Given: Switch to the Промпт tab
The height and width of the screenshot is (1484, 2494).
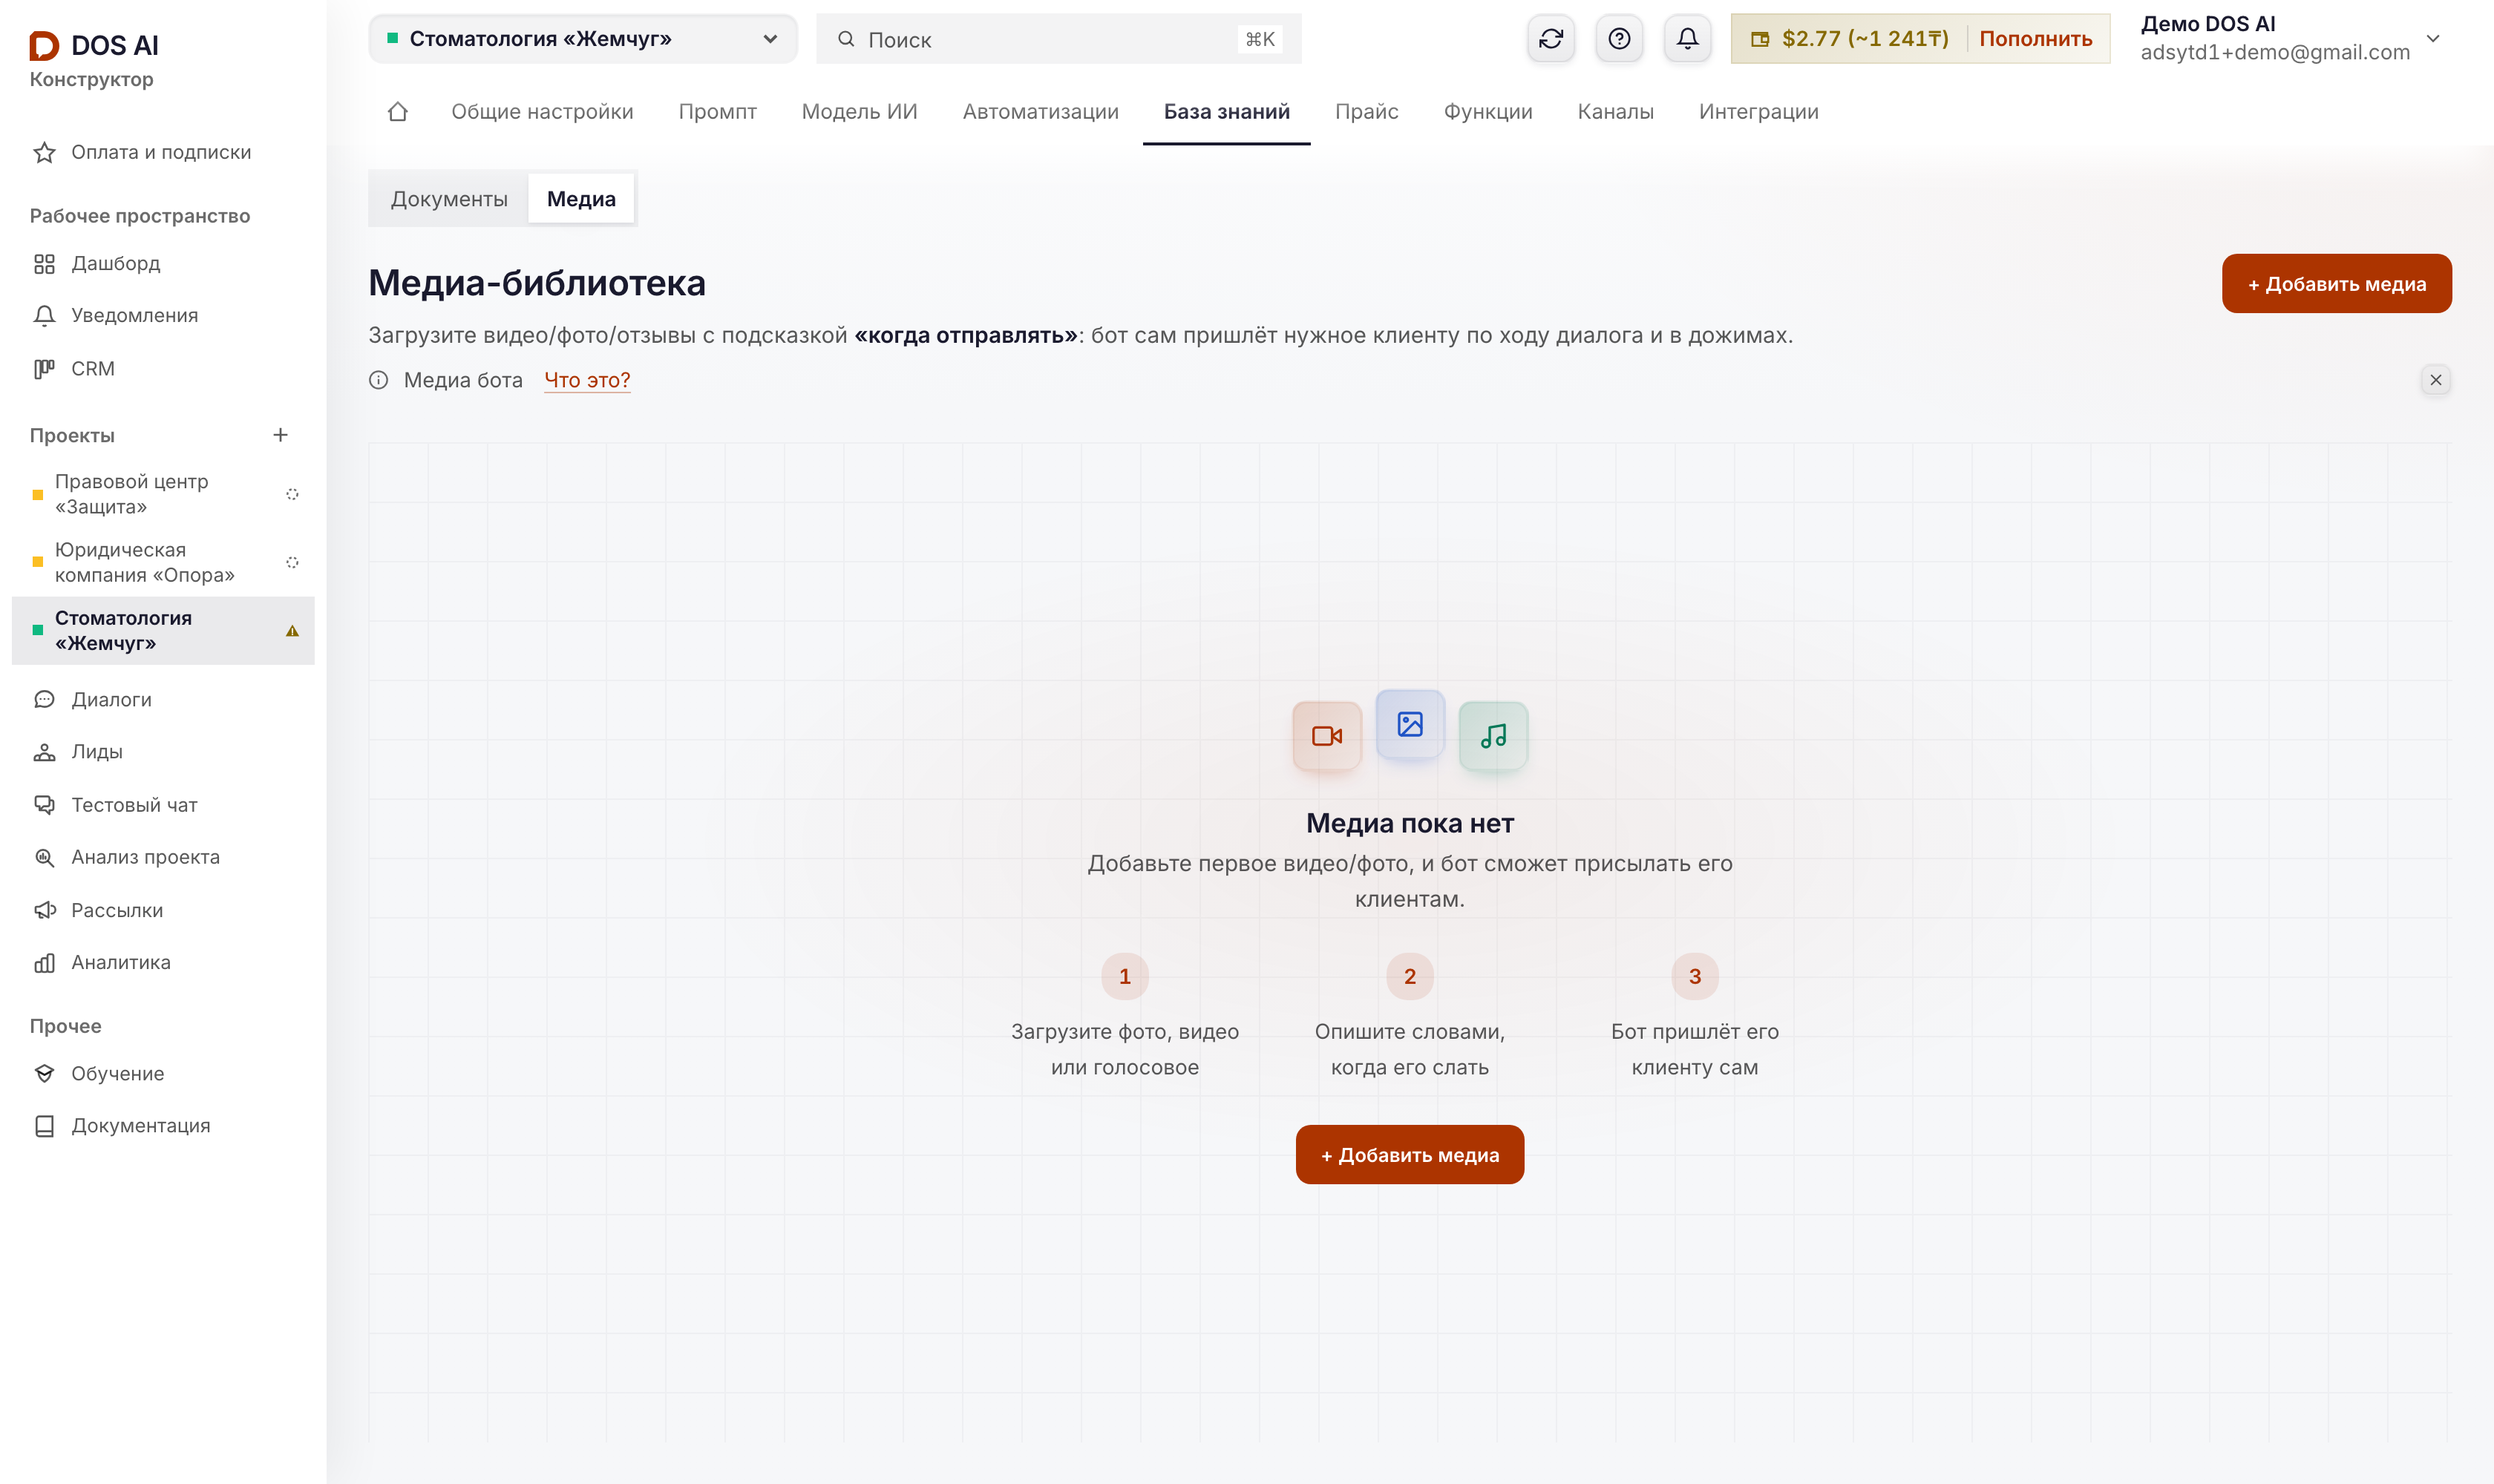Looking at the screenshot, I should pyautogui.click(x=717, y=111).
